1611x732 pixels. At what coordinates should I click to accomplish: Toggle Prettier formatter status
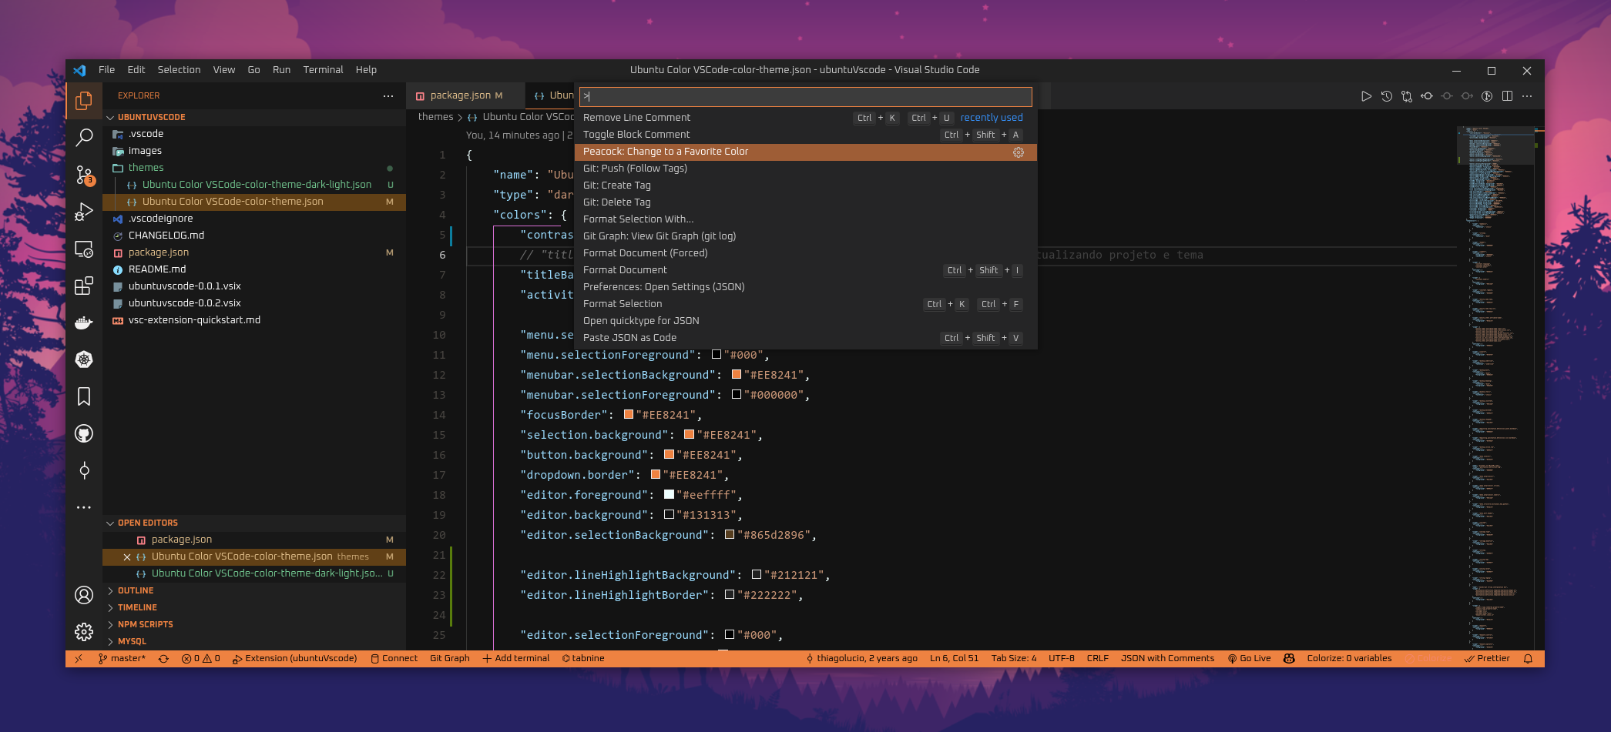point(1487,659)
